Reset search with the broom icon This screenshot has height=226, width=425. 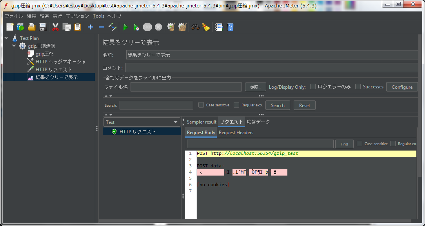[x=206, y=27]
